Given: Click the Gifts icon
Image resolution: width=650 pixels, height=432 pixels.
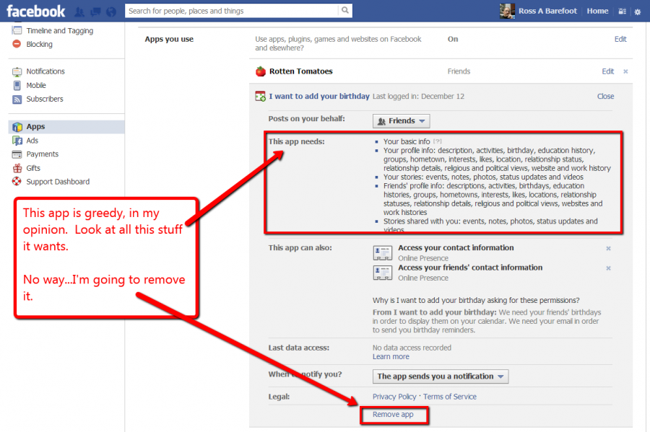Looking at the screenshot, I should (17, 168).
